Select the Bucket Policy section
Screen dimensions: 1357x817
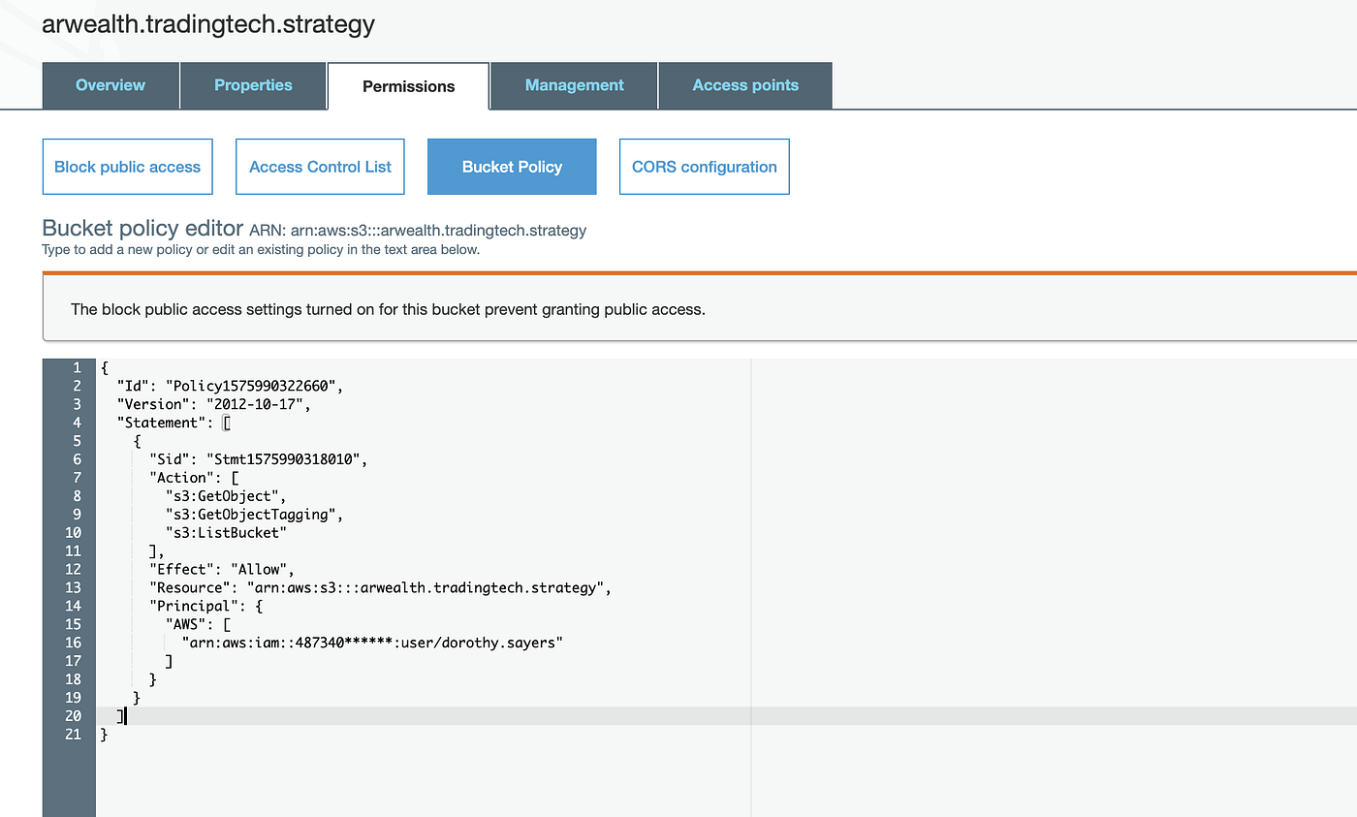pyautogui.click(x=511, y=166)
